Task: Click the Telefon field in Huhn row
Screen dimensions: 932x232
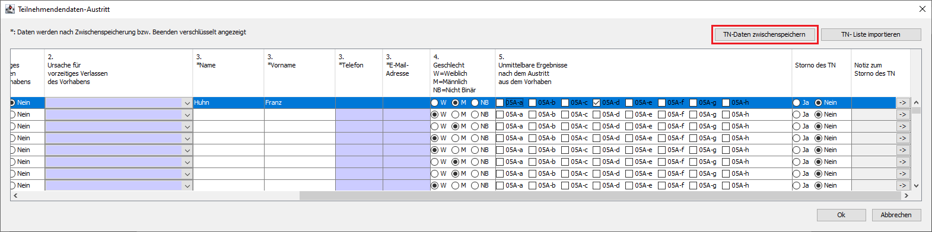Action: 359,103
